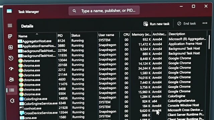
Task: Select the ColorEngine.exe row name
Action: pos(36,99)
